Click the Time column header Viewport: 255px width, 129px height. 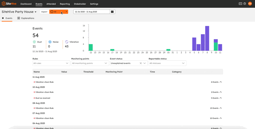[x=152, y=72]
